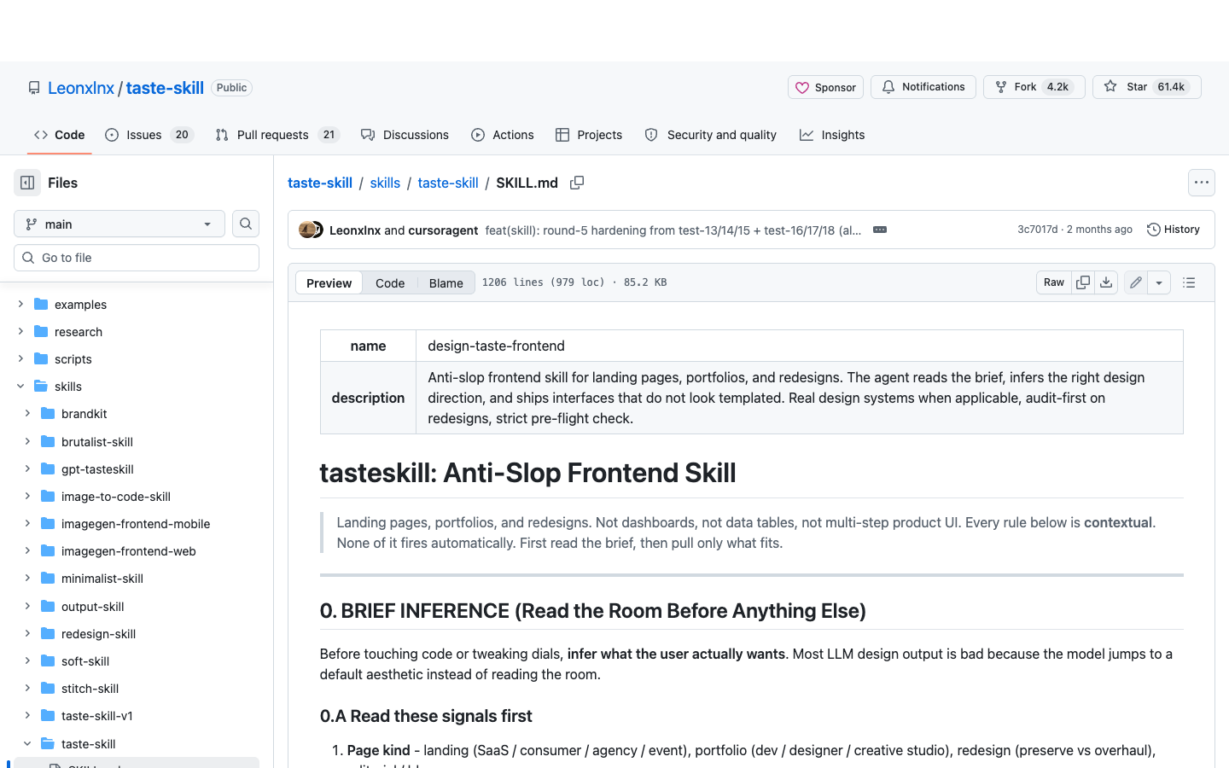
Task: Expand the commit message ellipsis
Action: (x=880, y=230)
